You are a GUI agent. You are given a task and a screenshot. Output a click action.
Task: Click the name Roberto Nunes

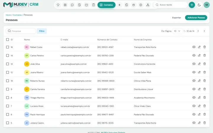(x=37, y=81)
